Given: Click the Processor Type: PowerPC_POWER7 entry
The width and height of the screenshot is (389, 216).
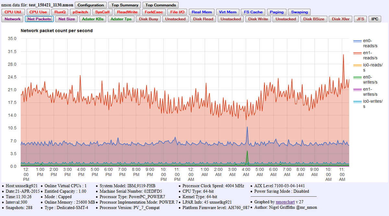Looking at the screenshot, I should (x=132, y=197).
